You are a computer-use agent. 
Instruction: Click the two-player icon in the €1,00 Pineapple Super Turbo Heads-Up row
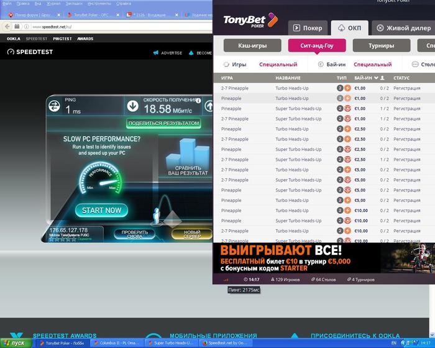[x=340, y=109]
